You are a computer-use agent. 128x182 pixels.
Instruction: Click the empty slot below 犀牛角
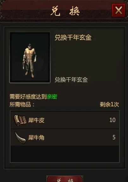click(65, 154)
